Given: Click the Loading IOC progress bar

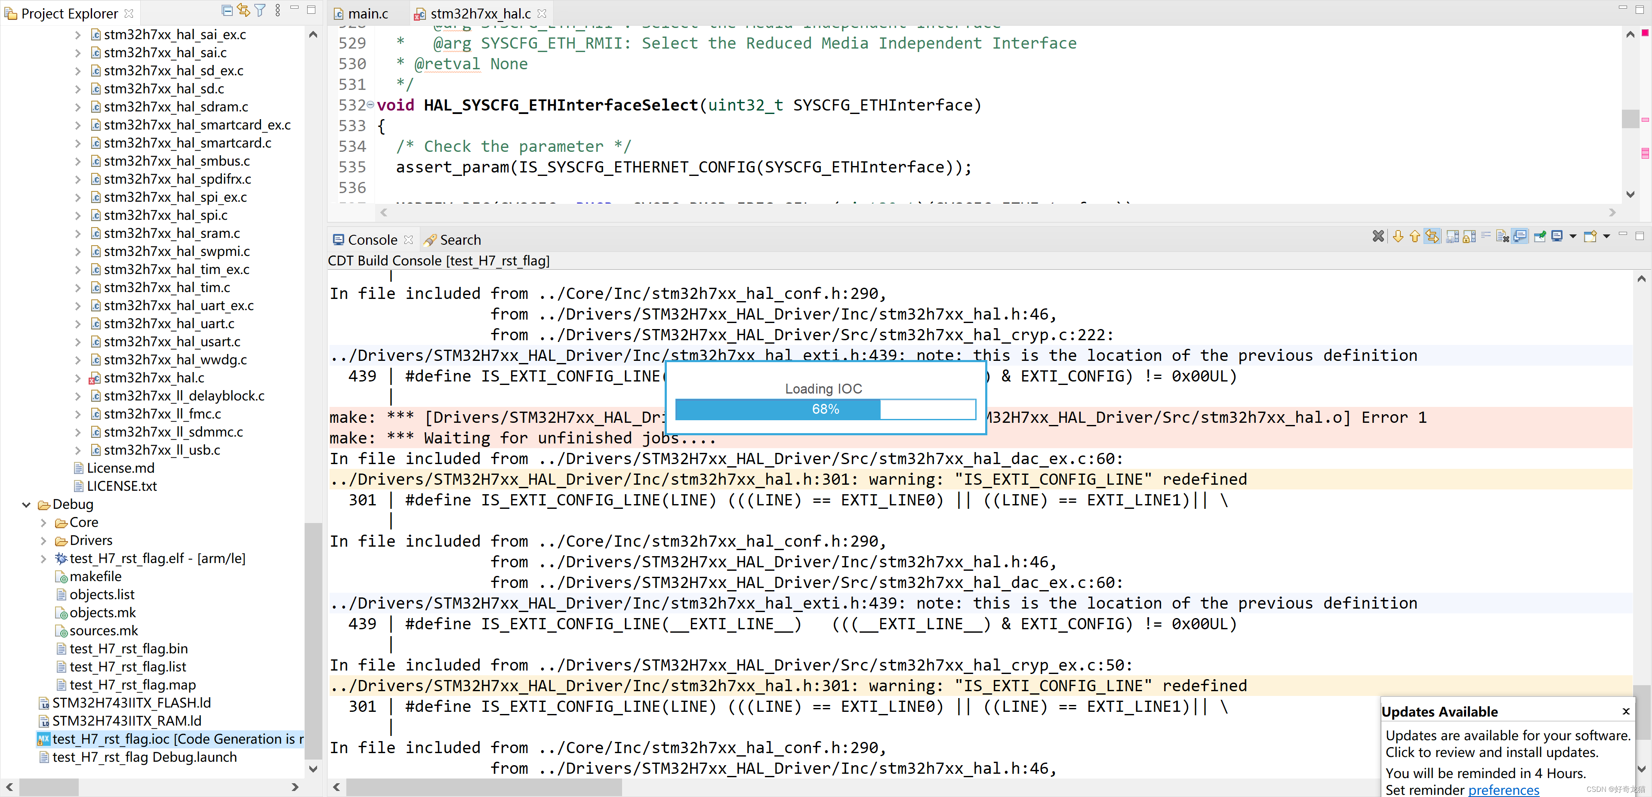Looking at the screenshot, I should click(x=825, y=409).
